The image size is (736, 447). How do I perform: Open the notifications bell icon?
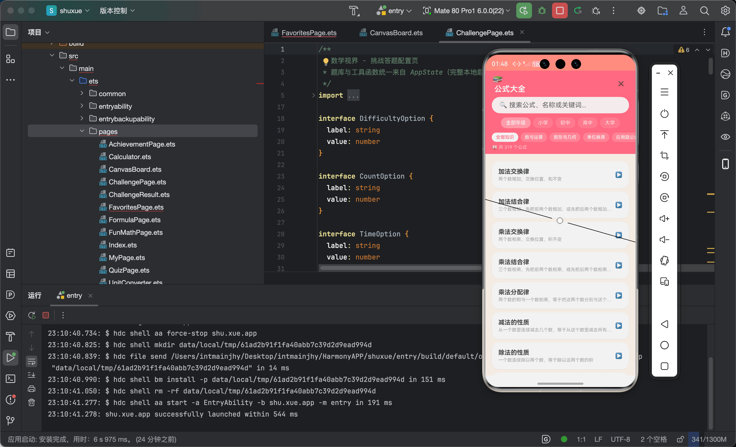pyautogui.click(x=725, y=32)
